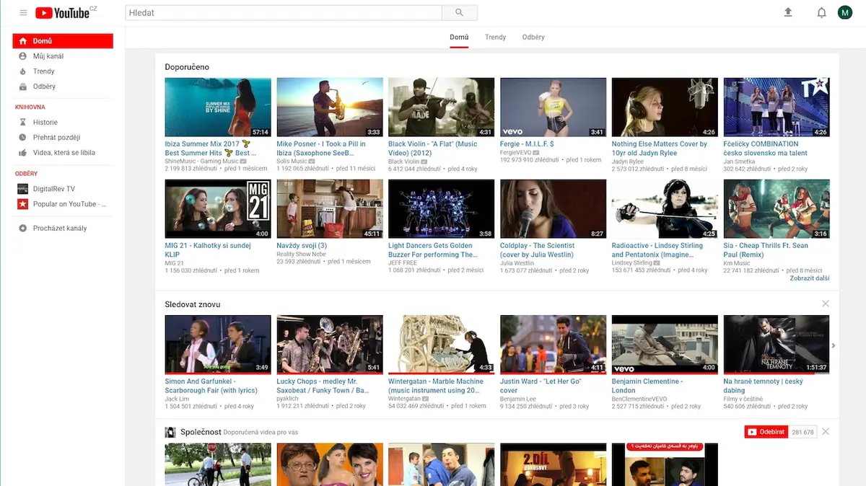This screenshot has width=866, height=486.
Task: Click the DigitalRev TV channel icon
Action: (23, 189)
